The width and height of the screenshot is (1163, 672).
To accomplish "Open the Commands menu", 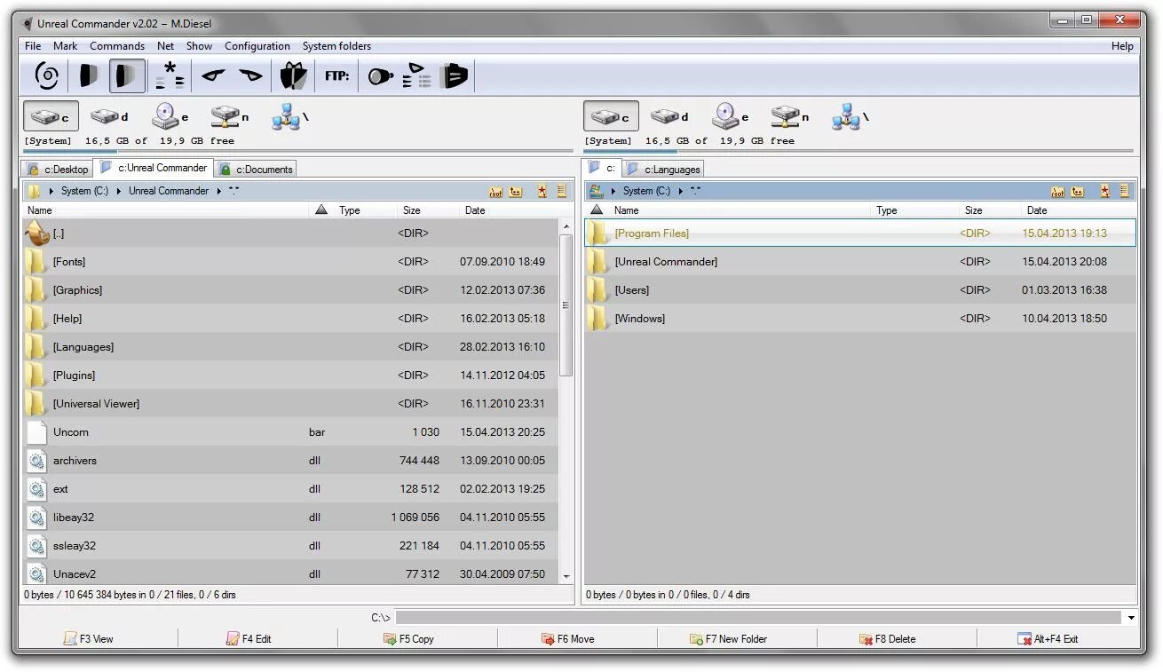I will [117, 46].
